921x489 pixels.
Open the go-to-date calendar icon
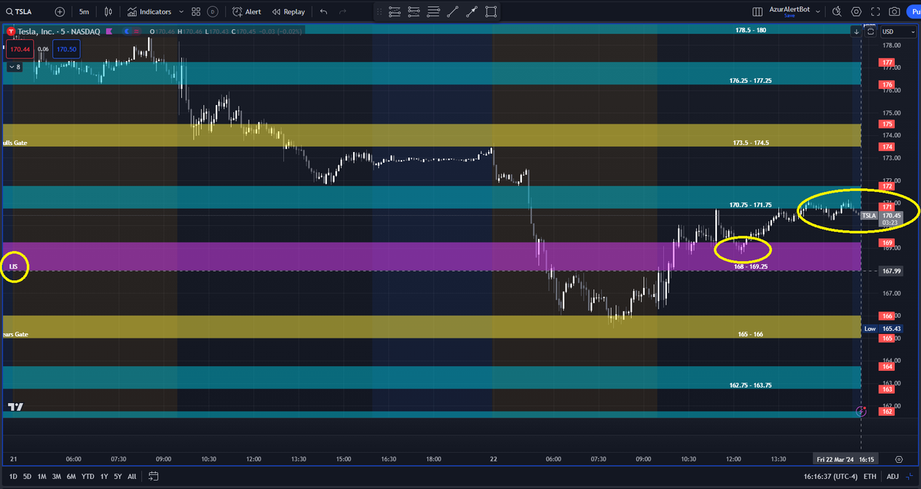coord(153,476)
